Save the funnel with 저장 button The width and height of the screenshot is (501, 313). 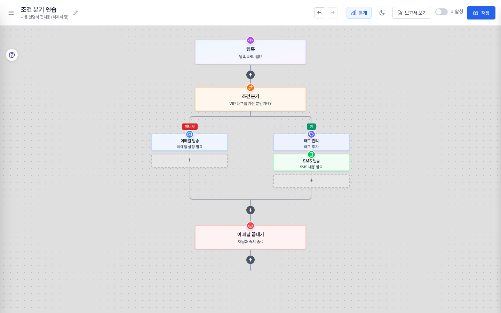coord(481,13)
